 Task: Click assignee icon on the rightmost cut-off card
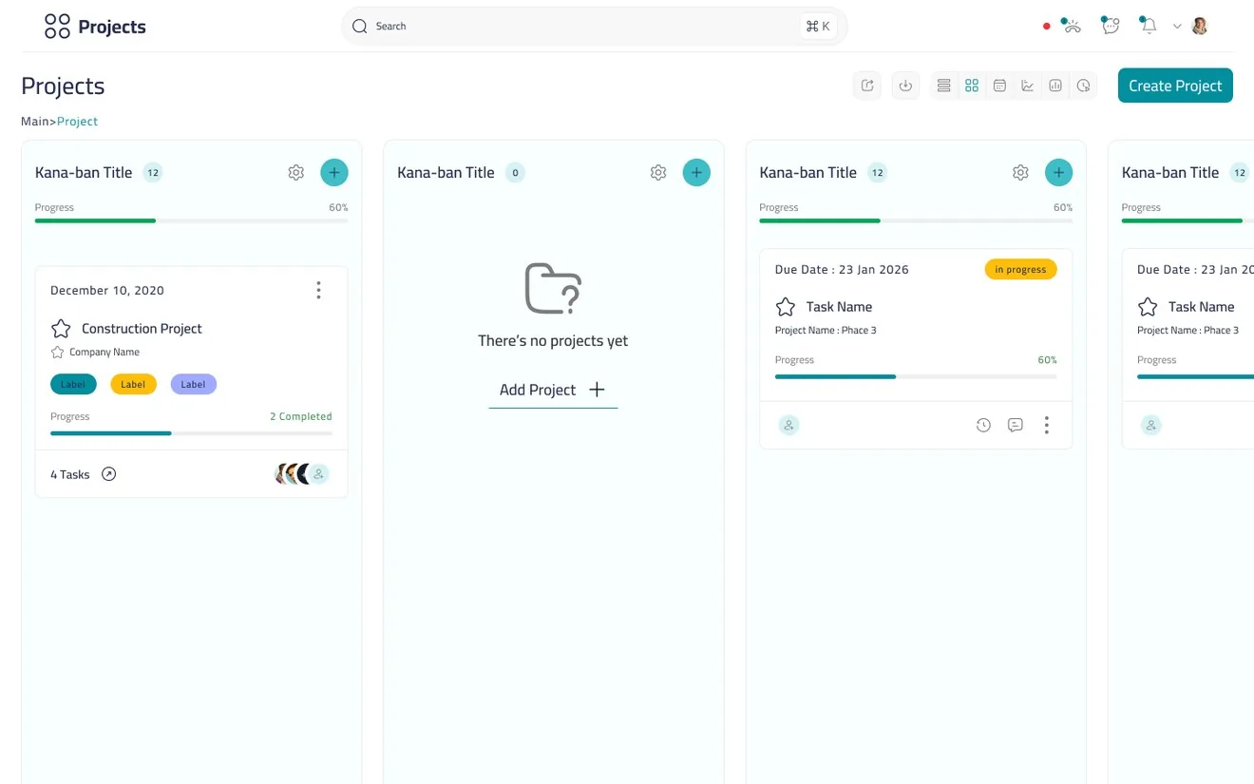(1151, 425)
